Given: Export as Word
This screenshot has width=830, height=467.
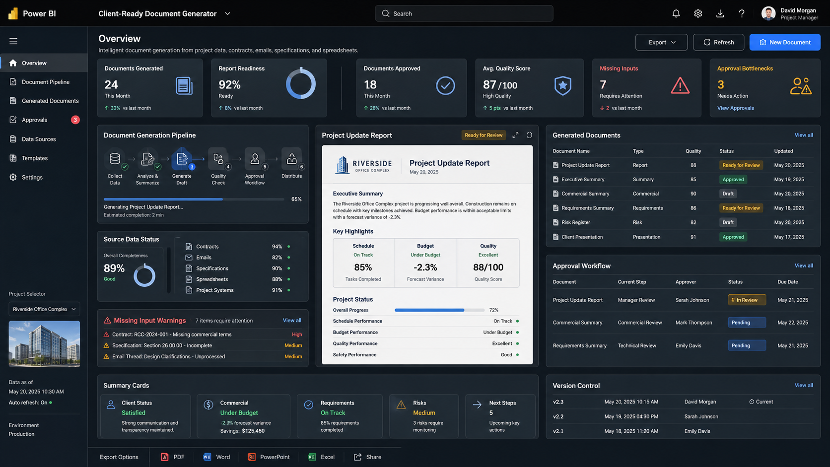Looking at the screenshot, I should pyautogui.click(x=216, y=457).
